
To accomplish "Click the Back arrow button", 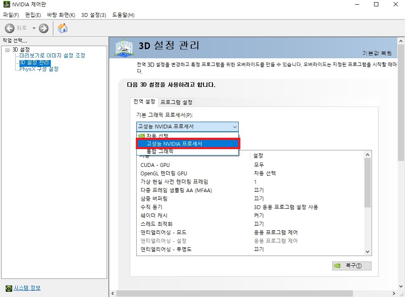I will pos(10,28).
